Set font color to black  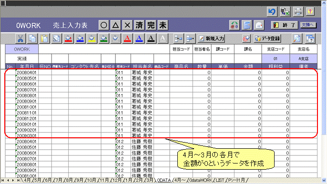(x=151, y=39)
